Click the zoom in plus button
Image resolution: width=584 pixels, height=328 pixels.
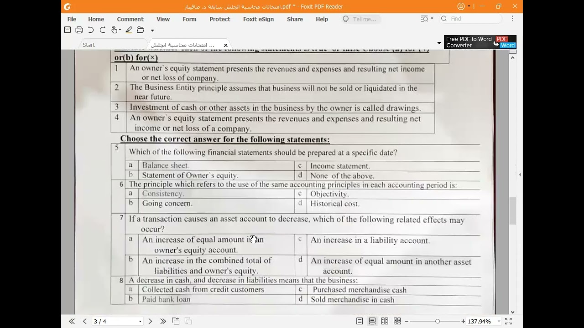point(464,321)
